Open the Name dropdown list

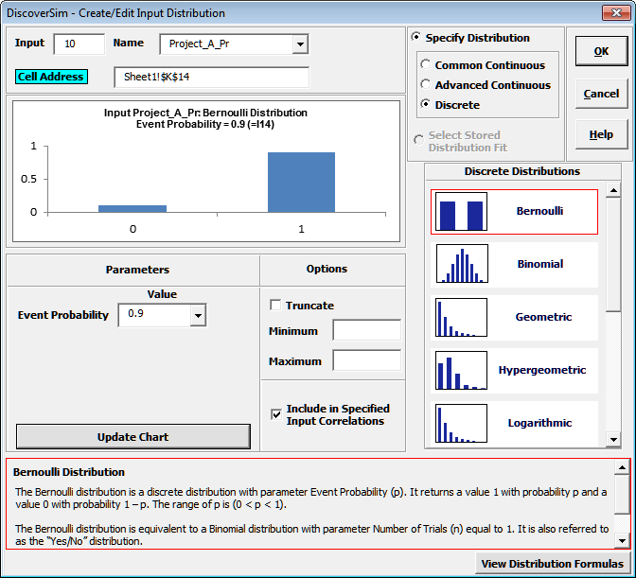point(300,44)
